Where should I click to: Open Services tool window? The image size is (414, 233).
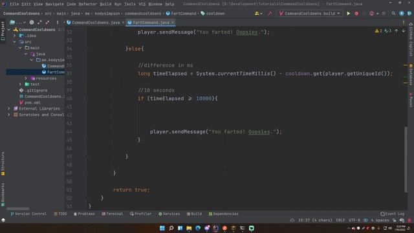169,214
